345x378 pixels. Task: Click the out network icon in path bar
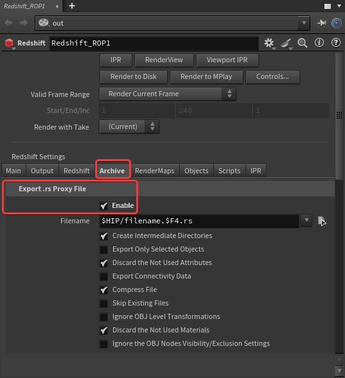(x=44, y=23)
